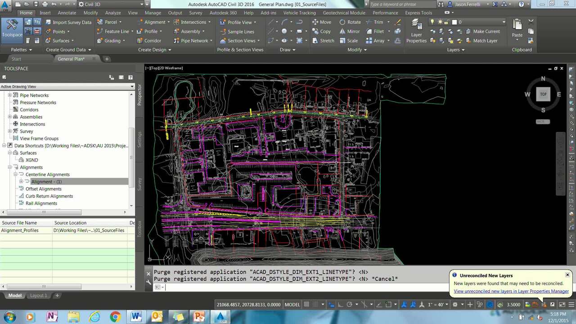The height and width of the screenshot is (324, 576).
Task: Open the Prospector side tab
Action: [x=139, y=94]
